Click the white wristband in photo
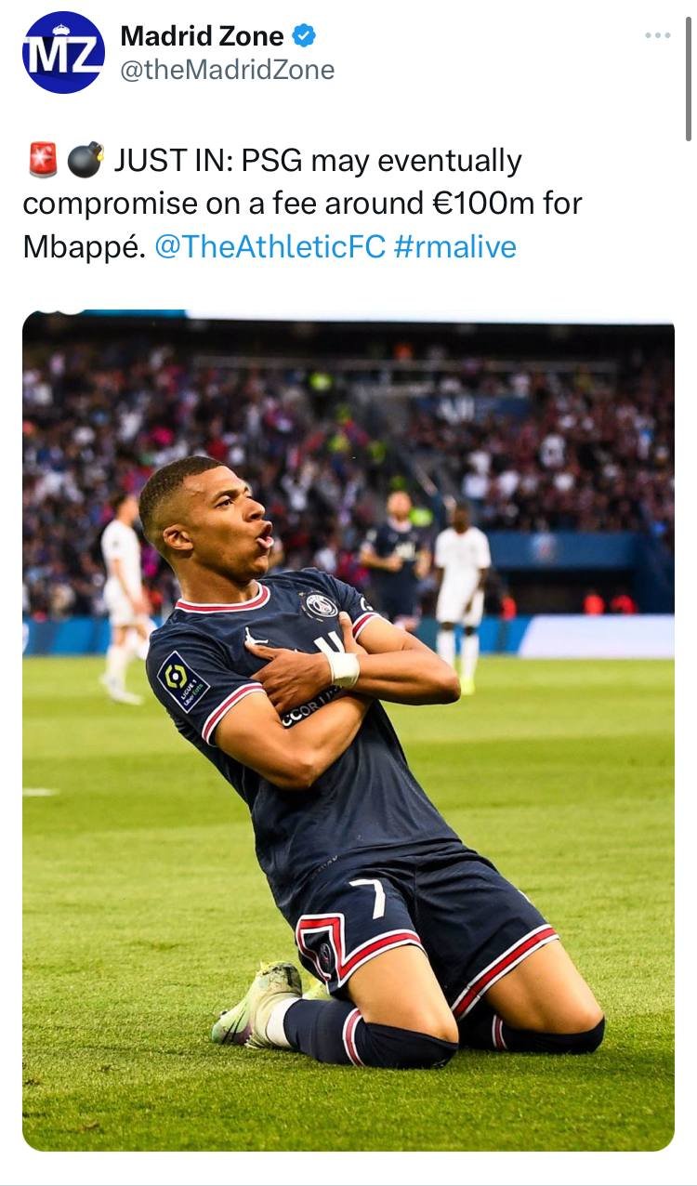This screenshot has width=697, height=1186. pos(343,668)
